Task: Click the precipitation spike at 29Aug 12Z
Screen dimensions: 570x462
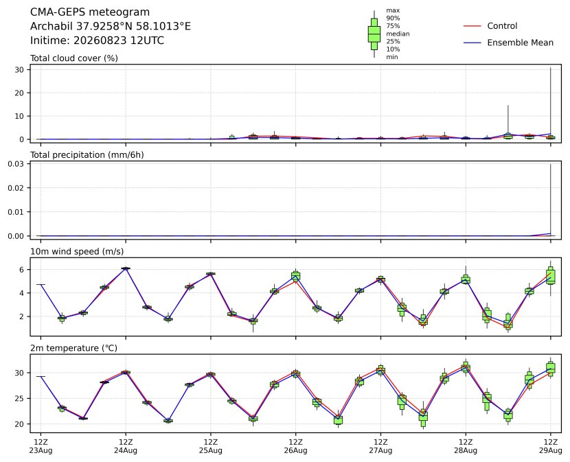Action: [x=550, y=199]
